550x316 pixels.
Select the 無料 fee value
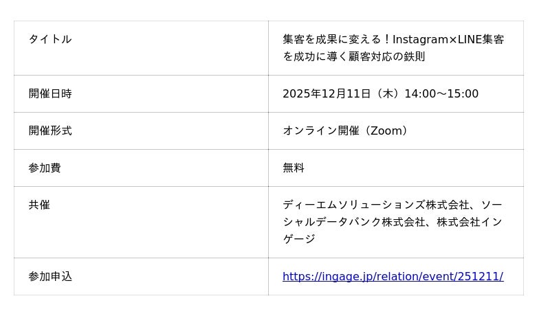(x=294, y=168)
